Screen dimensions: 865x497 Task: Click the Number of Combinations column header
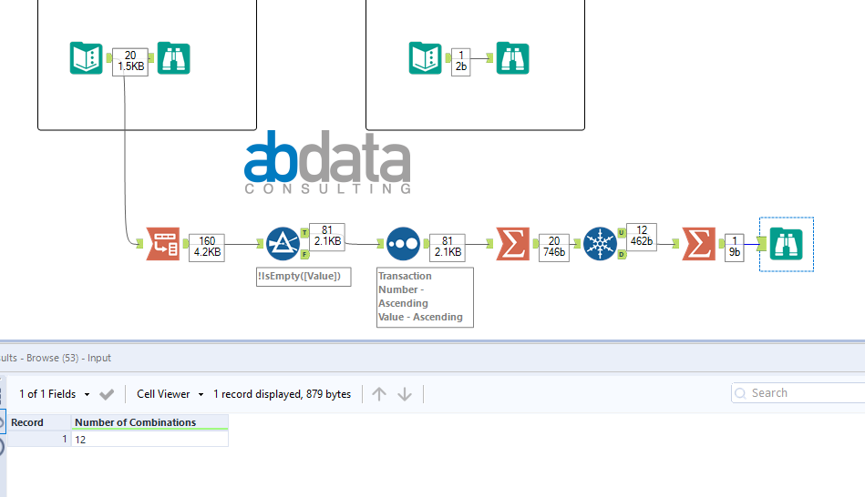150,422
